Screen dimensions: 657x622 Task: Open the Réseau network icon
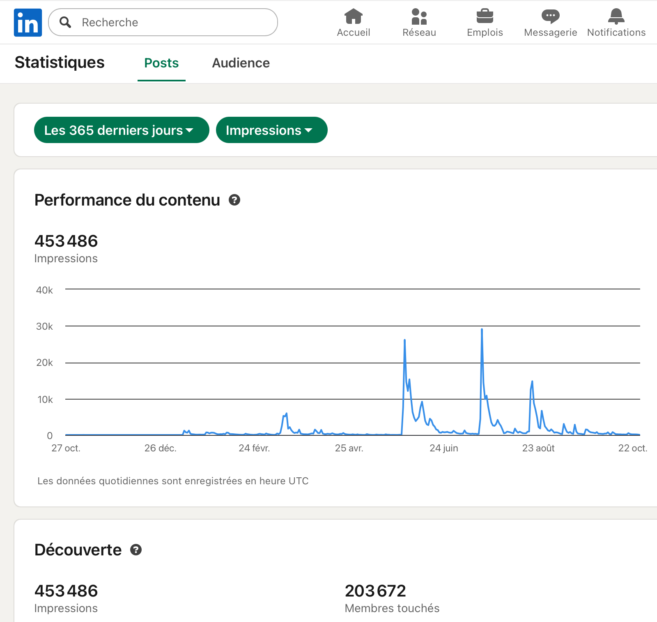pyautogui.click(x=419, y=17)
